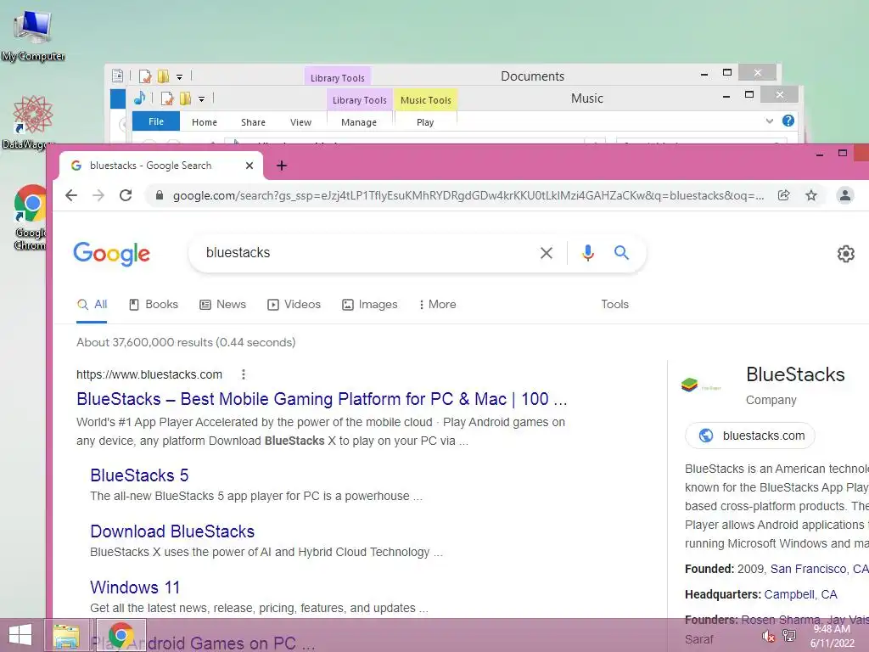Open BlueStacks Best Mobile Gaming Platform result
This screenshot has height=652, width=869.
[322, 399]
